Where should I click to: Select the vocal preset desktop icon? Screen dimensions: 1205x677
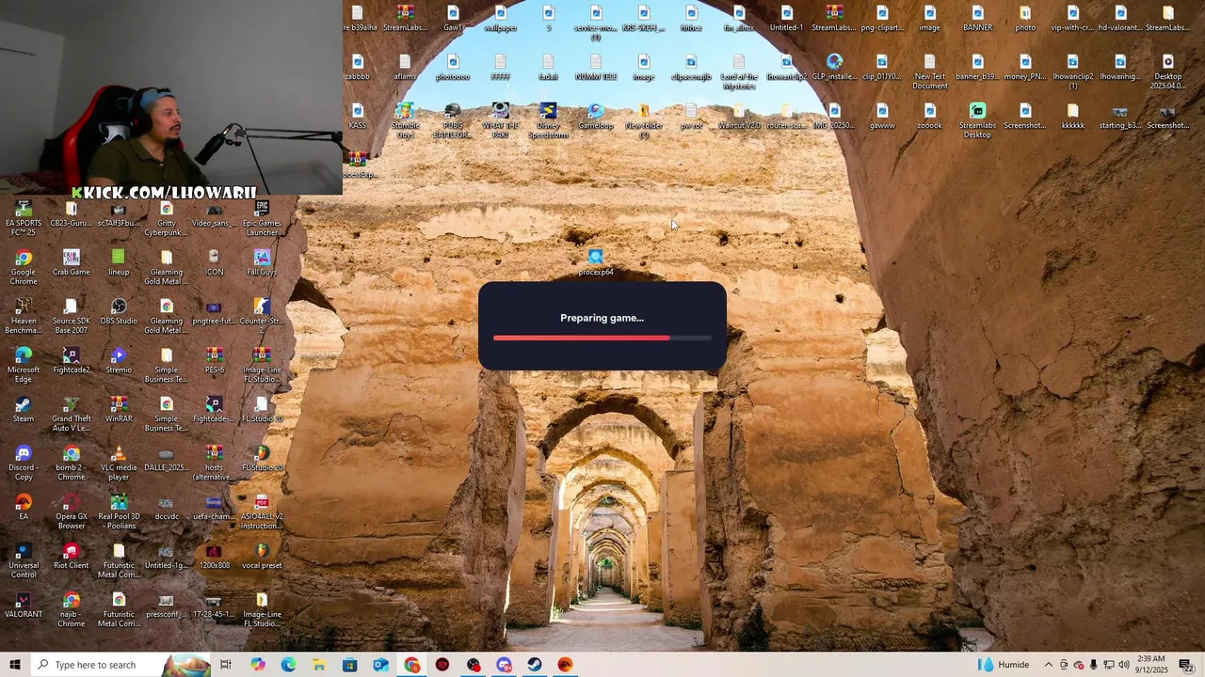pyautogui.click(x=262, y=557)
